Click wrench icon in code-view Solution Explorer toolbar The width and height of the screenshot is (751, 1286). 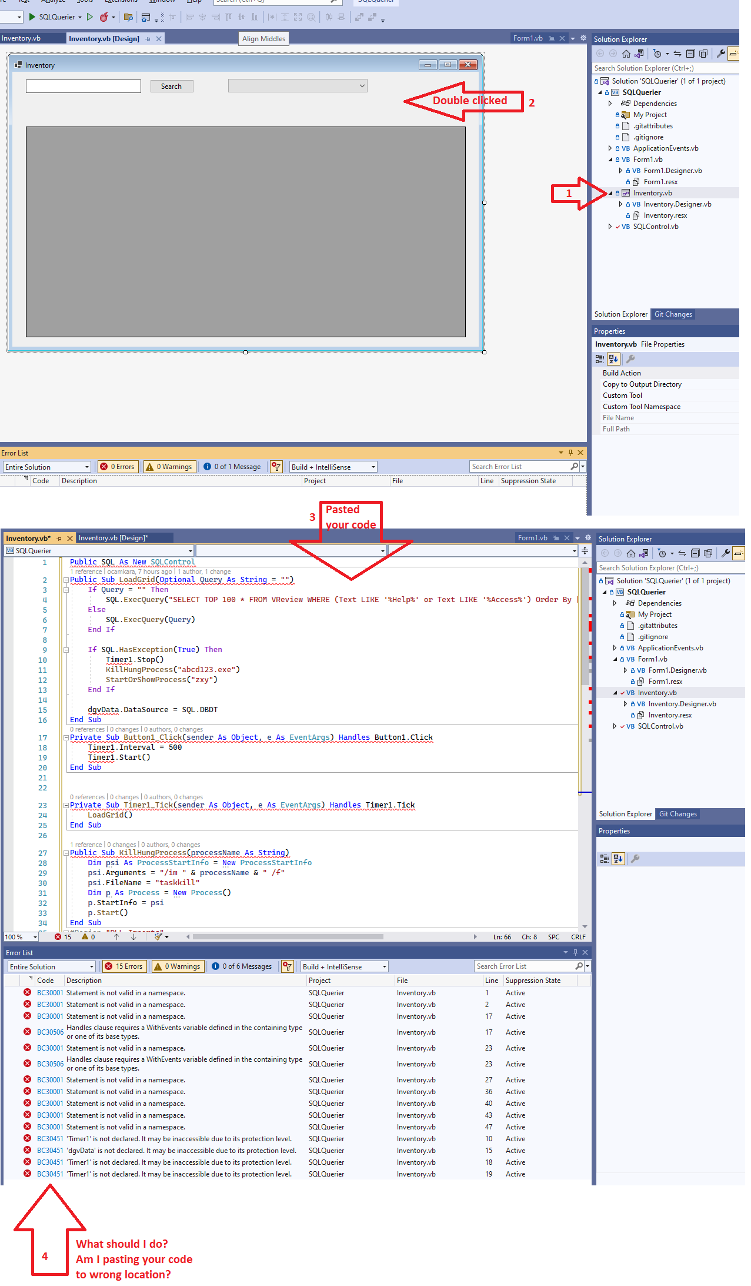[726, 553]
